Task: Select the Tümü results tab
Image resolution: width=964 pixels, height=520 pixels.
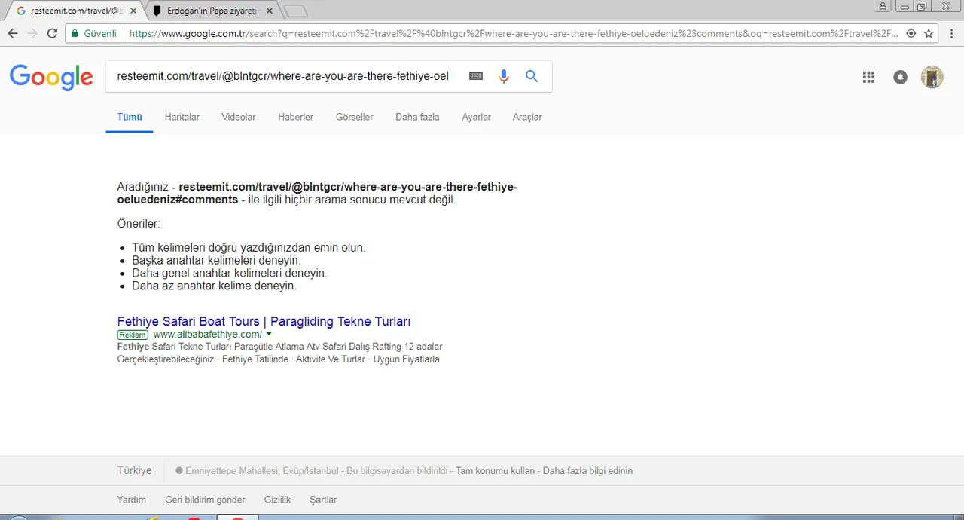Action: tap(130, 117)
